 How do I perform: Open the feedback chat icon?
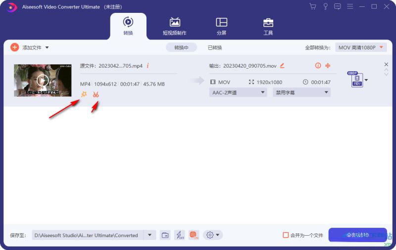pyautogui.click(x=338, y=6)
